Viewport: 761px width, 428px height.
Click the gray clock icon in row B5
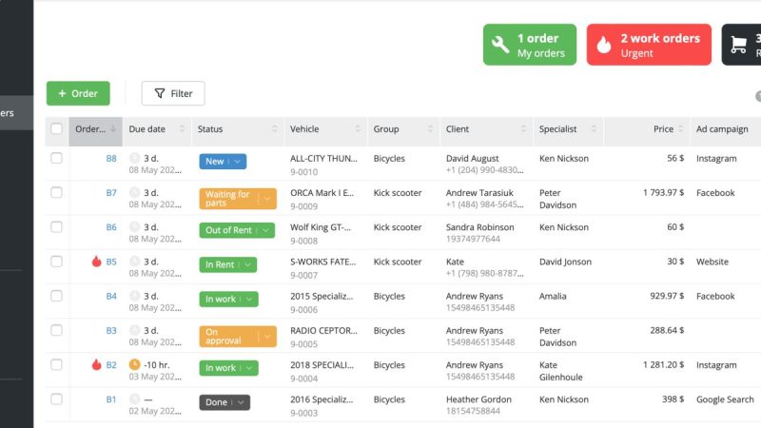point(134,261)
